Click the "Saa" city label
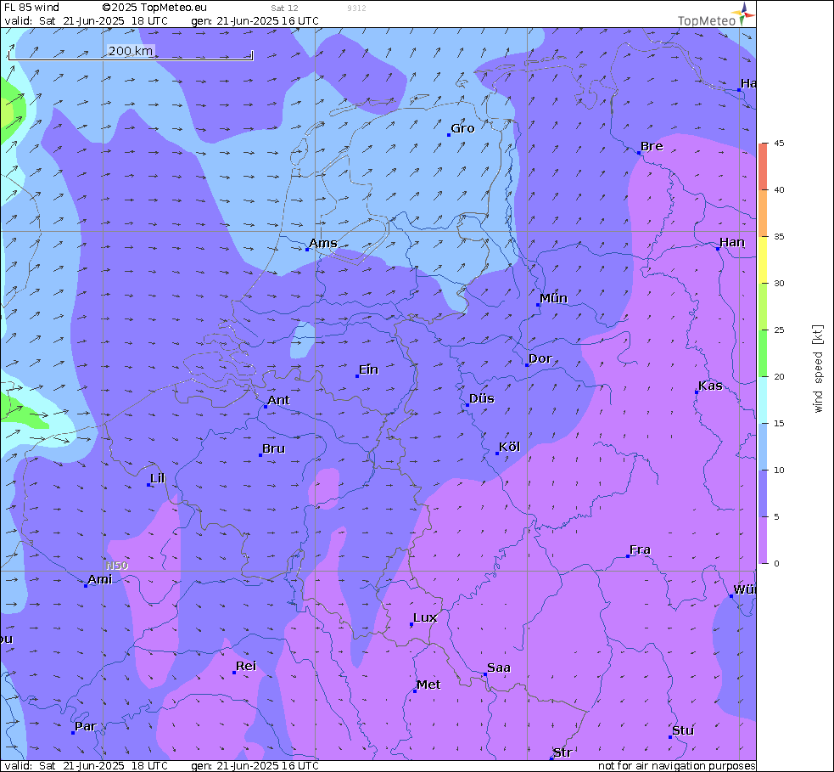834x772 pixels. (x=499, y=668)
